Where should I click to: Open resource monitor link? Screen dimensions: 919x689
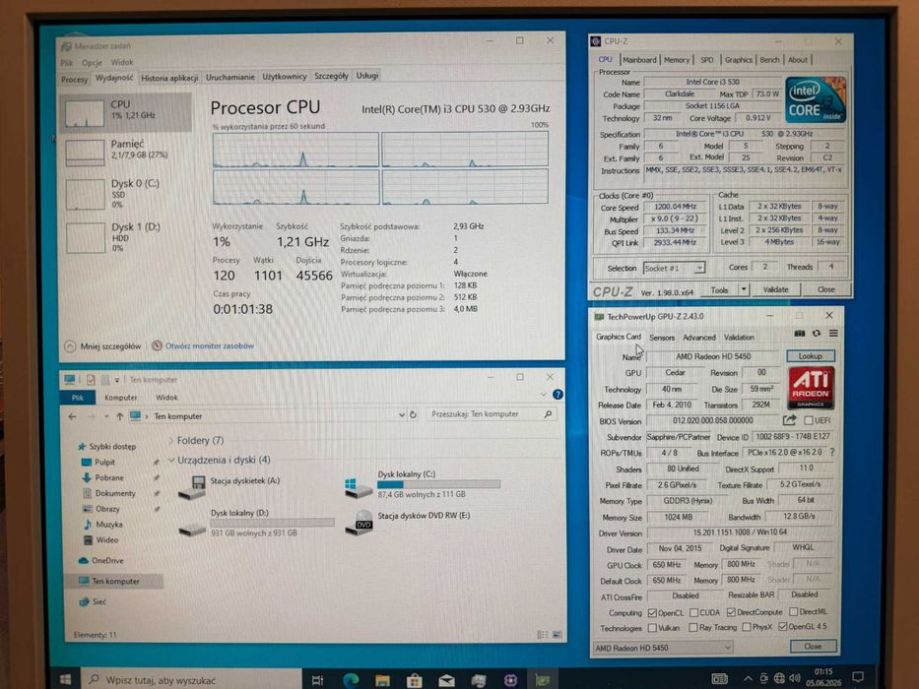(x=209, y=345)
